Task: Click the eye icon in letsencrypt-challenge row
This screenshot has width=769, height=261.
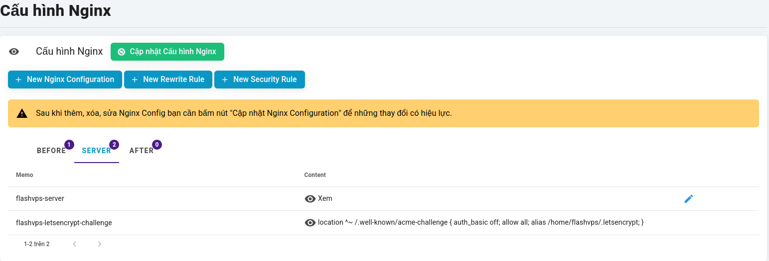Action: pos(310,223)
